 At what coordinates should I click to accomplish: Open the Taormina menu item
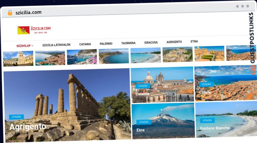click(x=128, y=43)
